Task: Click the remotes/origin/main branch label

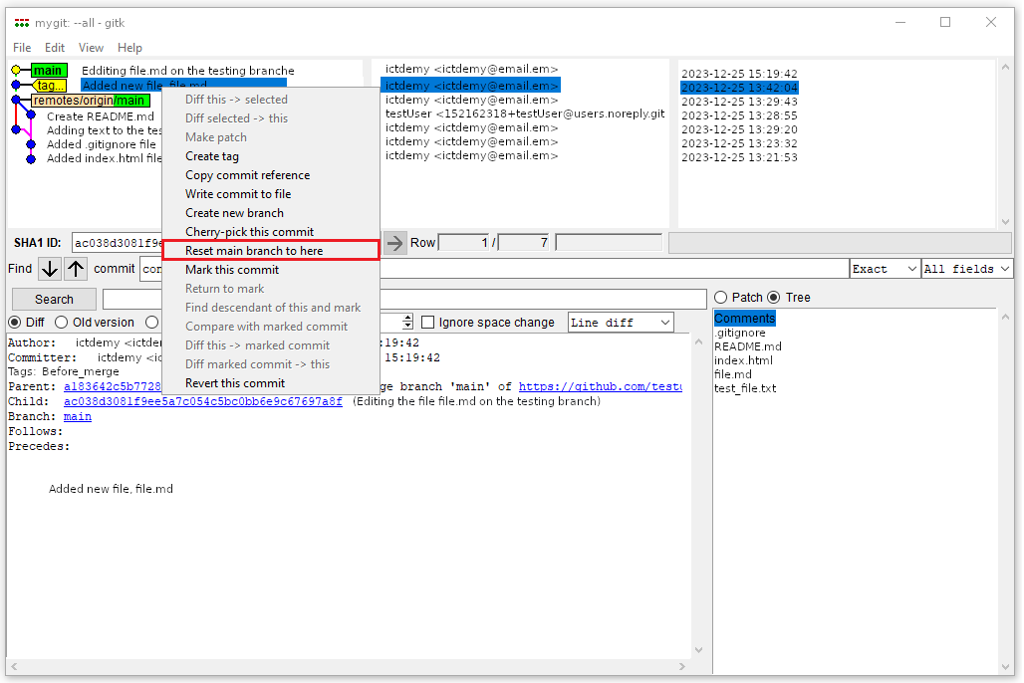Action: 90,101
